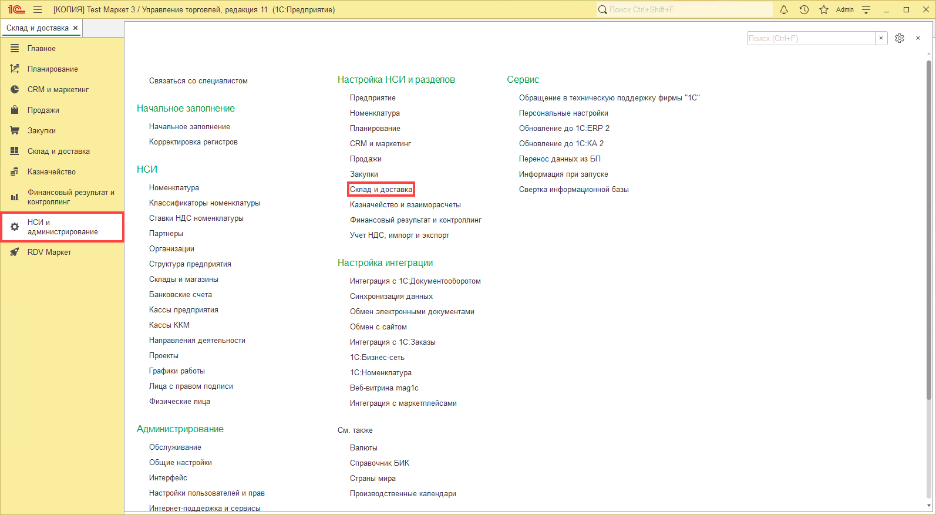Screen dimensions: 936x515
Task: Open Общие настройки
Action: 180,462
